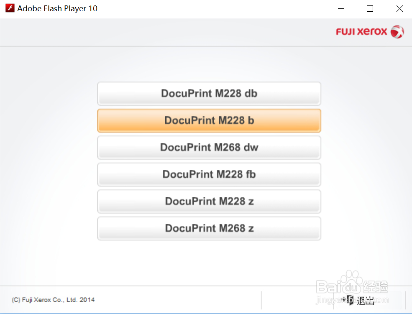412x314 pixels.
Task: Click the Fuji Xerox copyright 2014 text
Action: tap(53, 300)
